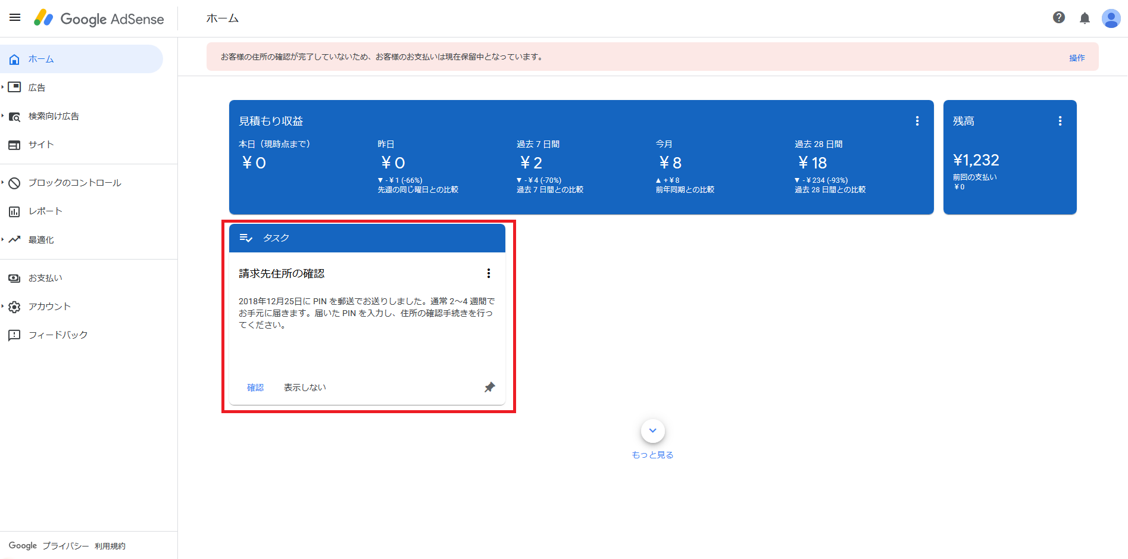
Task: Open the hamburger main menu
Action: [15, 18]
